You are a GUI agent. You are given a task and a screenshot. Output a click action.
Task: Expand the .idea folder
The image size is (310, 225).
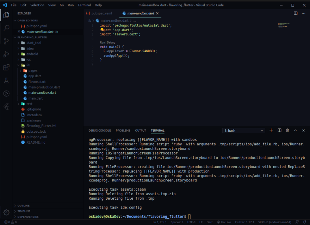click(x=18, y=48)
